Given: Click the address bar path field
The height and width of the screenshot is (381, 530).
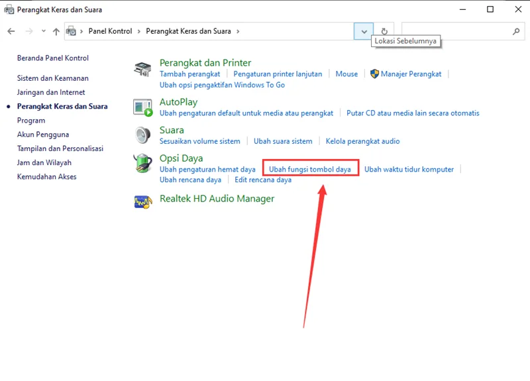Looking at the screenshot, I should point(209,31).
